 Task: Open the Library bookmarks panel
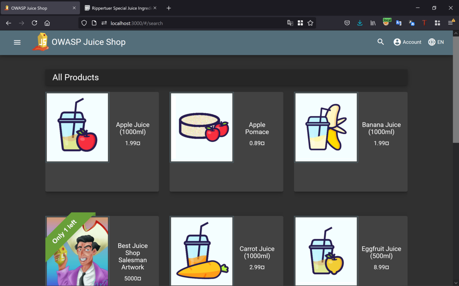[373, 23]
